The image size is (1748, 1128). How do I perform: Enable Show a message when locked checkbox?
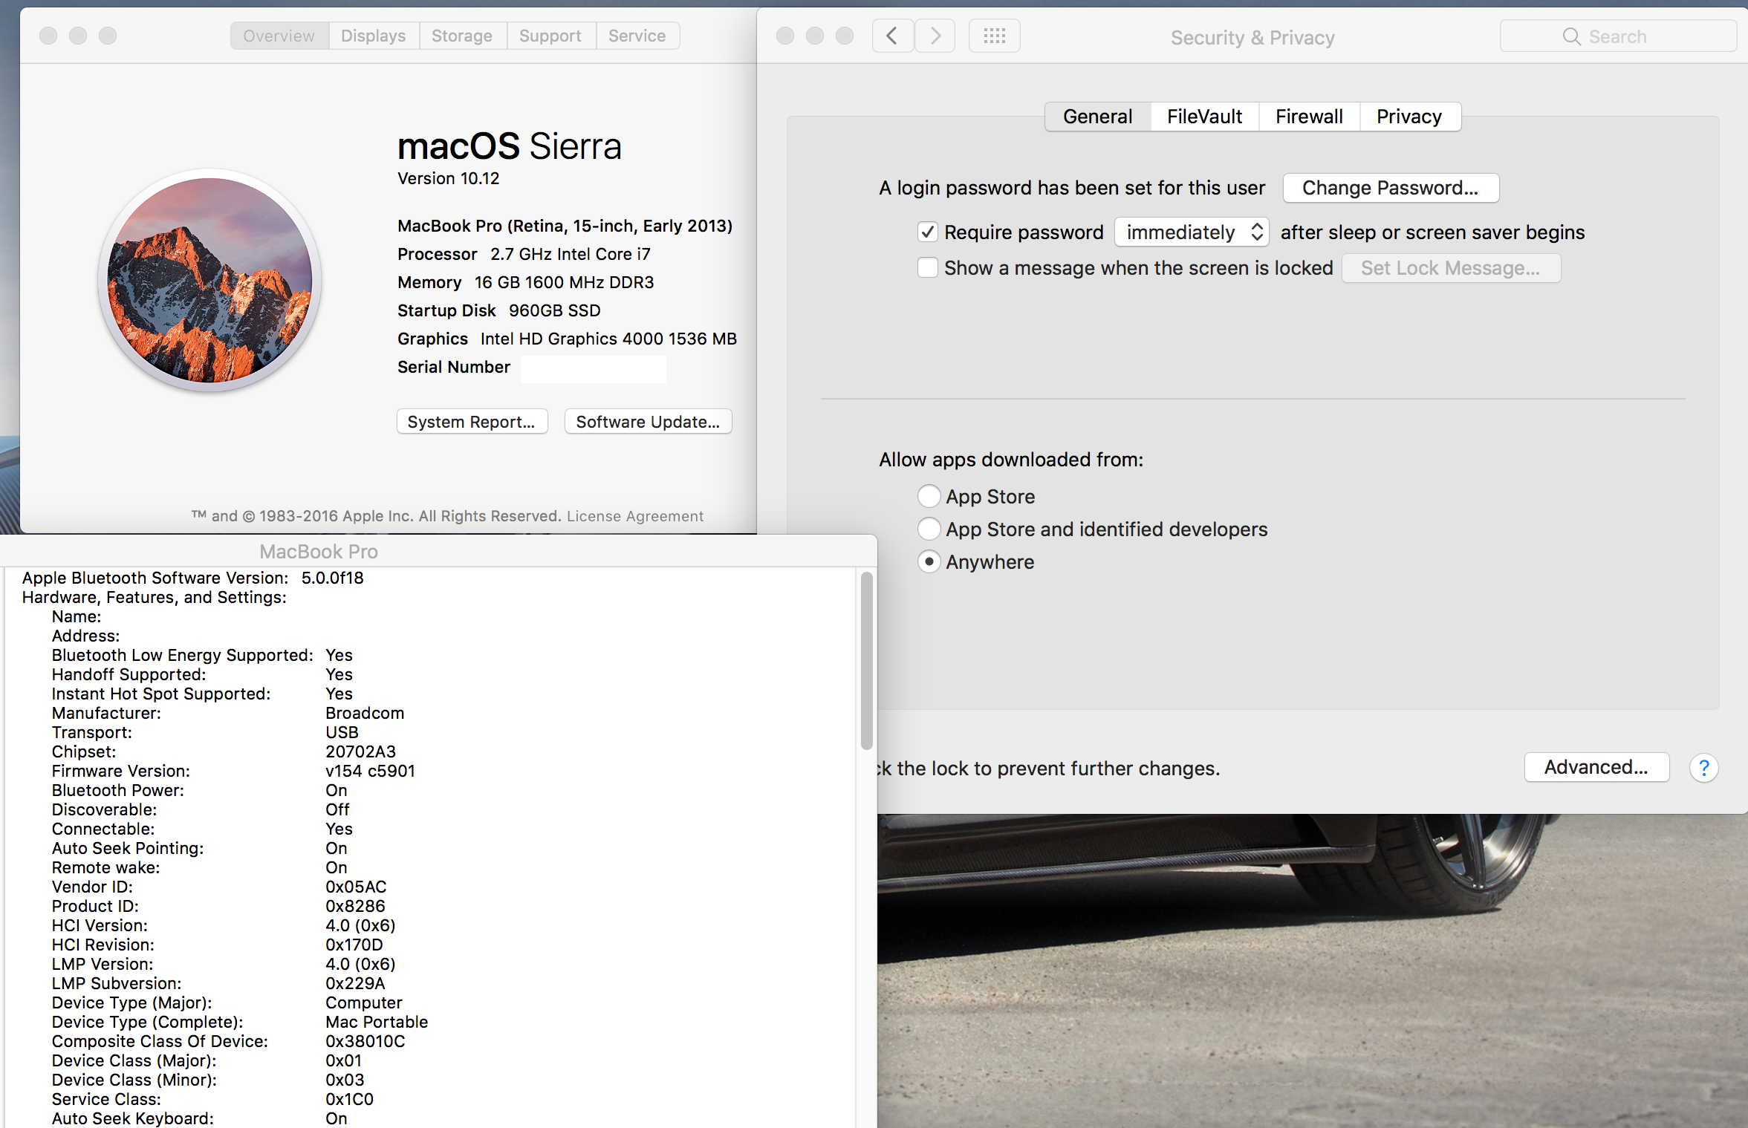point(927,267)
